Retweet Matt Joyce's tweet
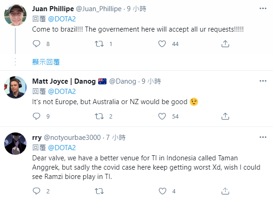The height and width of the screenshot is (198, 273). point(99,116)
